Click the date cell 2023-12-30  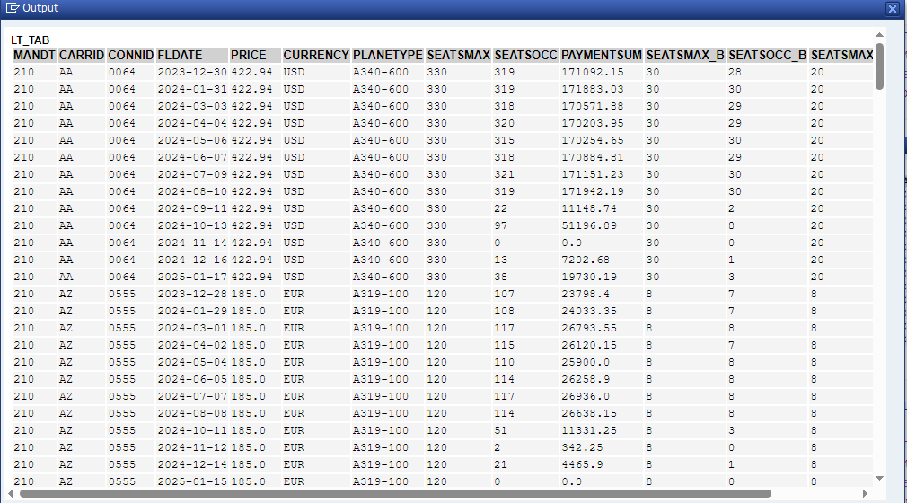coord(192,73)
